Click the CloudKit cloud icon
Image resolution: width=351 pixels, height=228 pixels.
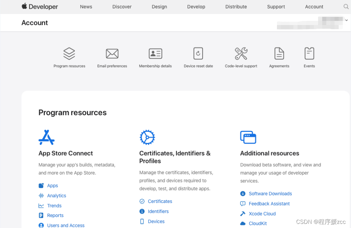pyautogui.click(x=243, y=223)
